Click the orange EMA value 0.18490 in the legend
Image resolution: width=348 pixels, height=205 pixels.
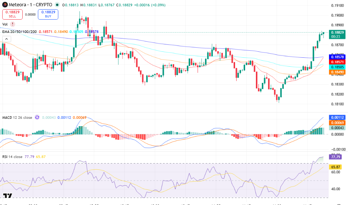[x=61, y=31]
